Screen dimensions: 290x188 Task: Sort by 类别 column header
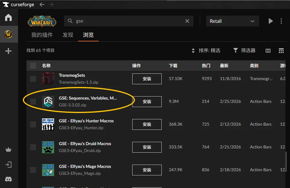(254, 66)
